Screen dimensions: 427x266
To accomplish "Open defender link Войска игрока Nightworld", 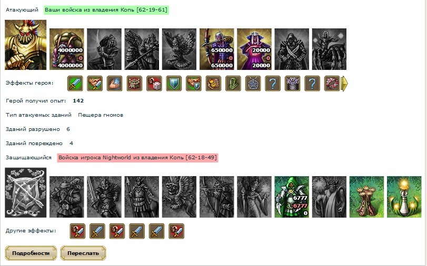I will 137,158.
